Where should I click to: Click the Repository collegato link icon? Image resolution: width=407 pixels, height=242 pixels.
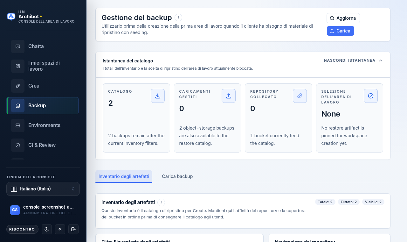point(300,96)
